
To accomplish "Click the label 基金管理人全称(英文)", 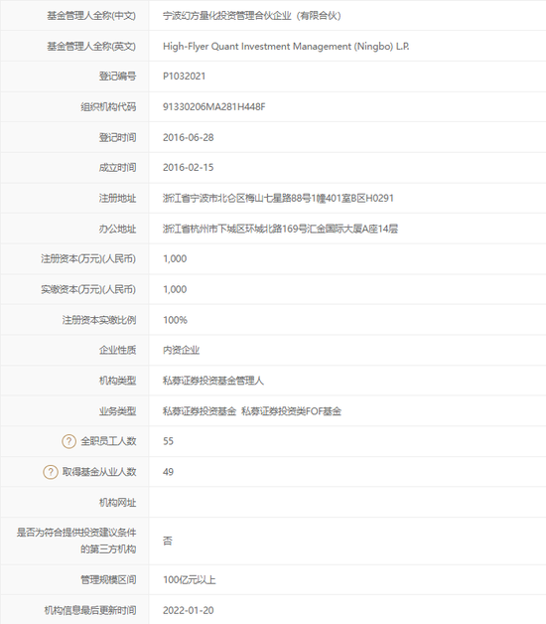I will 91,46.
